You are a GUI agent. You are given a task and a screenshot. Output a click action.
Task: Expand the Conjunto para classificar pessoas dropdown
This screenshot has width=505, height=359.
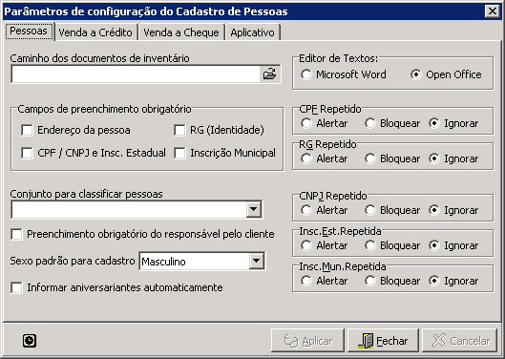254,210
